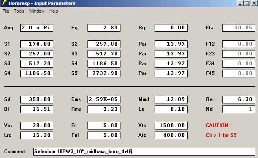Viewport: 258px width, 158px height.
Task: Select the Mmd field 12.89
Action: 171,100
